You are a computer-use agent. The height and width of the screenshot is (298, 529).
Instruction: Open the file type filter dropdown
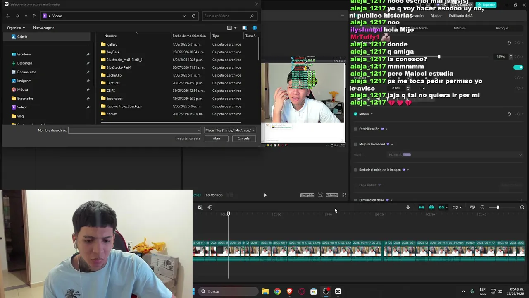230,130
